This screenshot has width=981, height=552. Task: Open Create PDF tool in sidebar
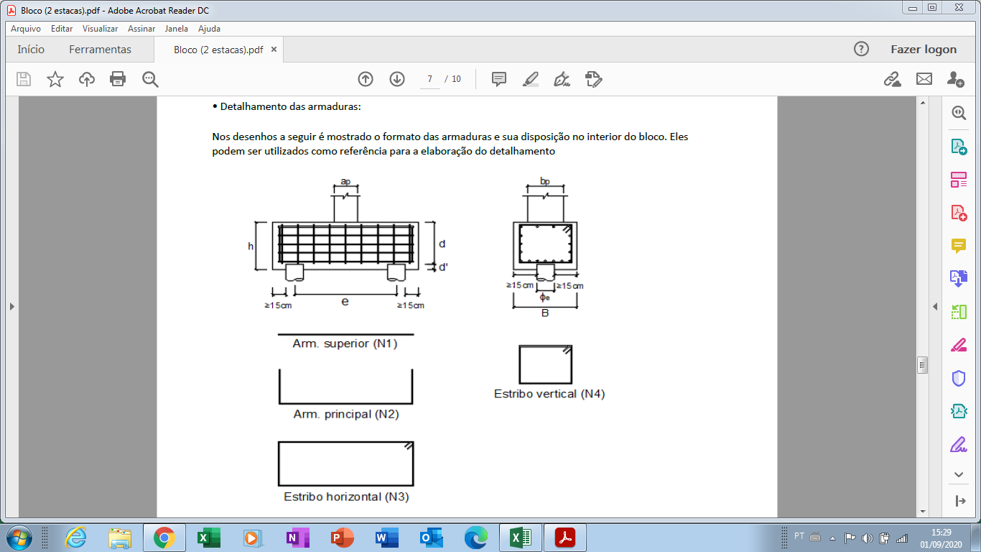tap(959, 213)
